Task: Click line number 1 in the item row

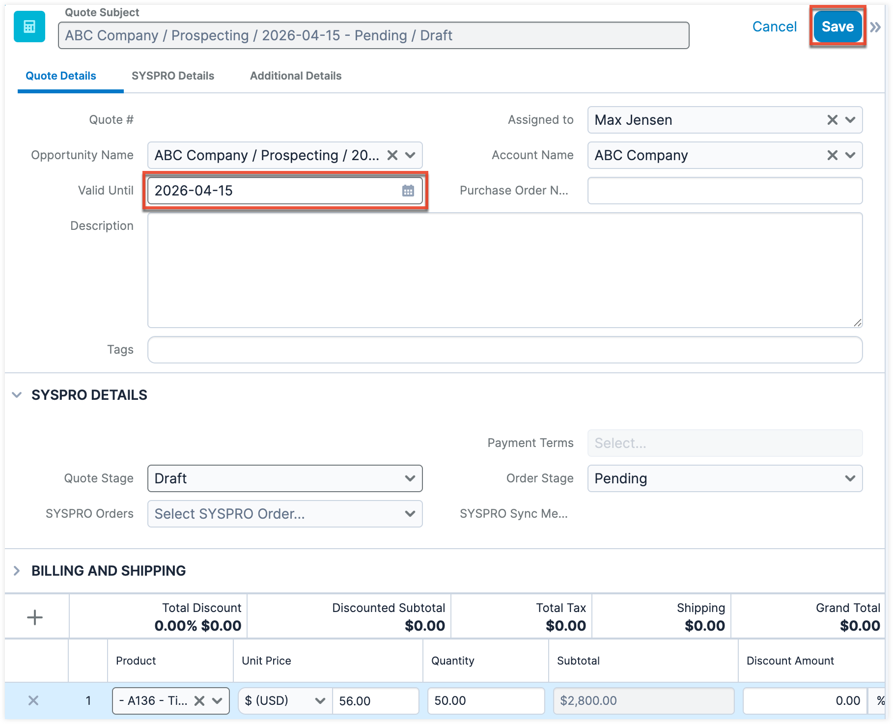Action: pyautogui.click(x=88, y=701)
